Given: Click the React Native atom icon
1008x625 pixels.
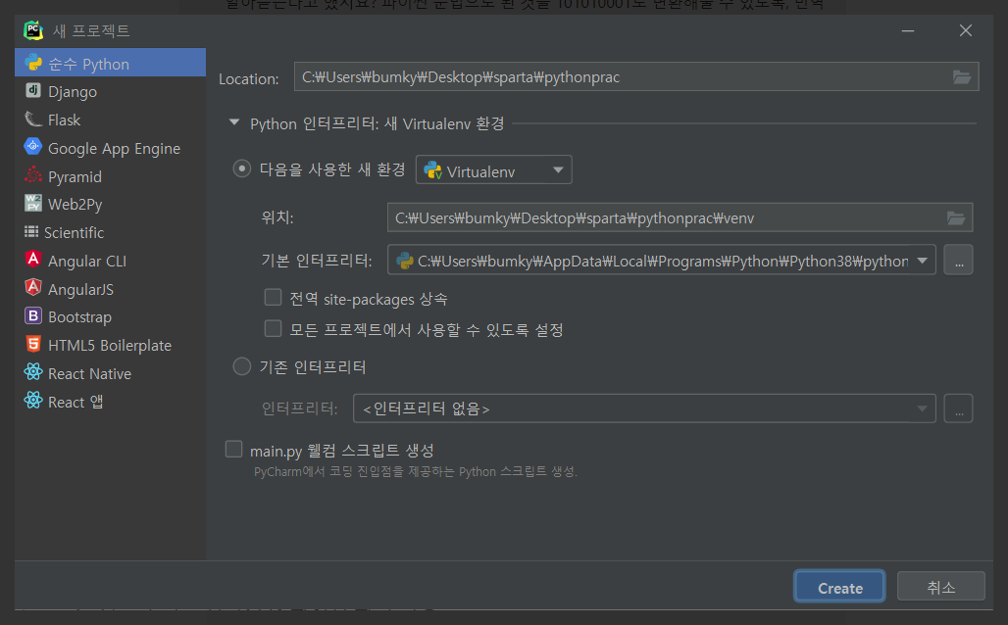Looking at the screenshot, I should (33, 372).
